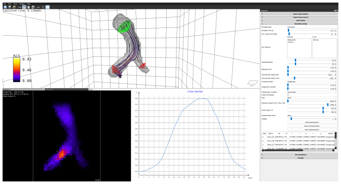Click the yellow cross-section line on velocity slice
Screen dimensions: 341x184
[61, 154]
